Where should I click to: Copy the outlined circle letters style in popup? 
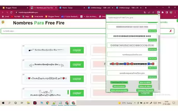152,49
